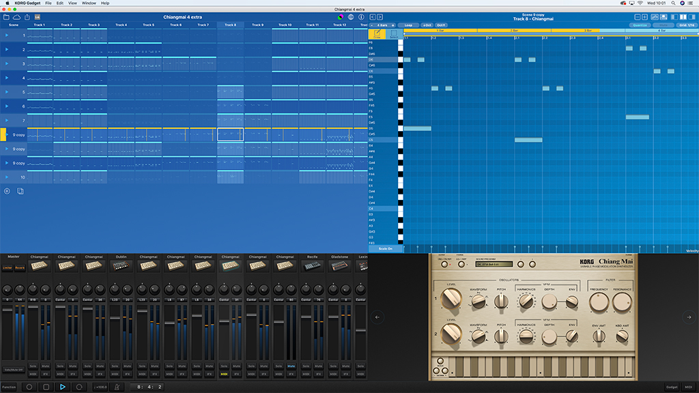
Task: Click the Solo/Mute Off button
Action: tap(14, 370)
